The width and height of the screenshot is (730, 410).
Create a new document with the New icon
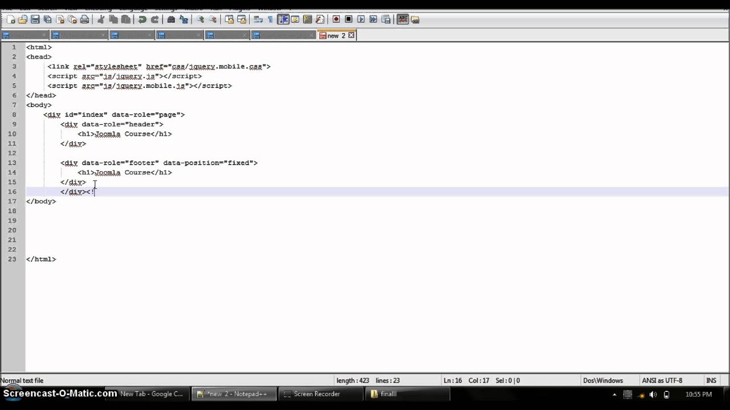pyautogui.click(x=11, y=19)
